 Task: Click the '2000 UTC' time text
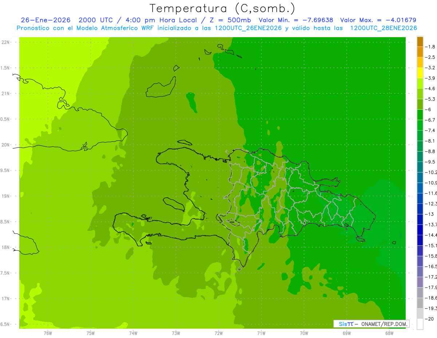[x=96, y=20]
